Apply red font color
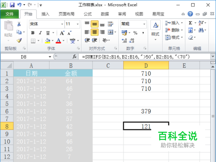The width and height of the screenshot is (216, 162). (x=58, y=41)
